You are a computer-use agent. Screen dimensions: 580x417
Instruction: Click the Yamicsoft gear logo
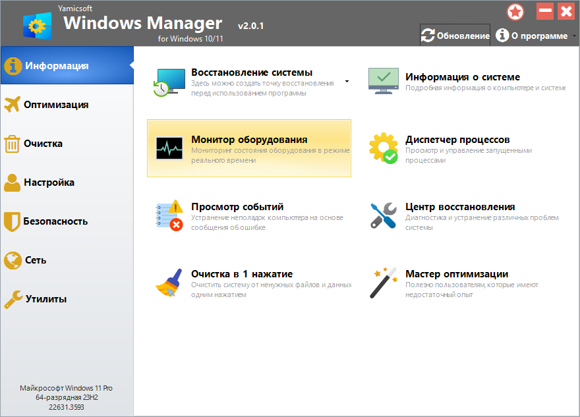(x=38, y=26)
